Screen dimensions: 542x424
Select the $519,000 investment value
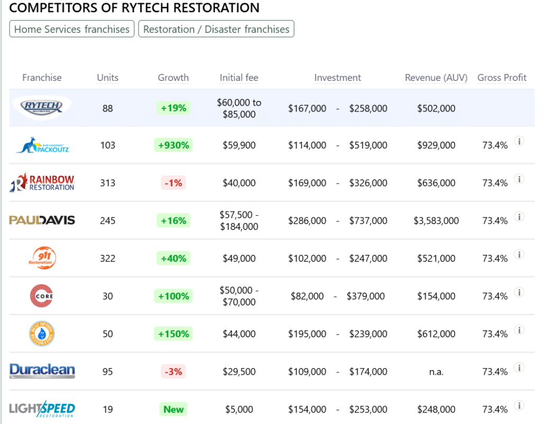[x=368, y=145]
